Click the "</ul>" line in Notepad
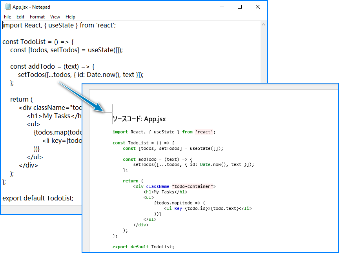The height and width of the screenshot is (253, 339). click(35, 157)
